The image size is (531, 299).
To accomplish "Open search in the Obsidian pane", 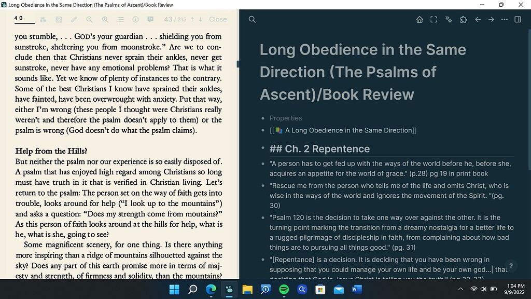I will [252, 19].
